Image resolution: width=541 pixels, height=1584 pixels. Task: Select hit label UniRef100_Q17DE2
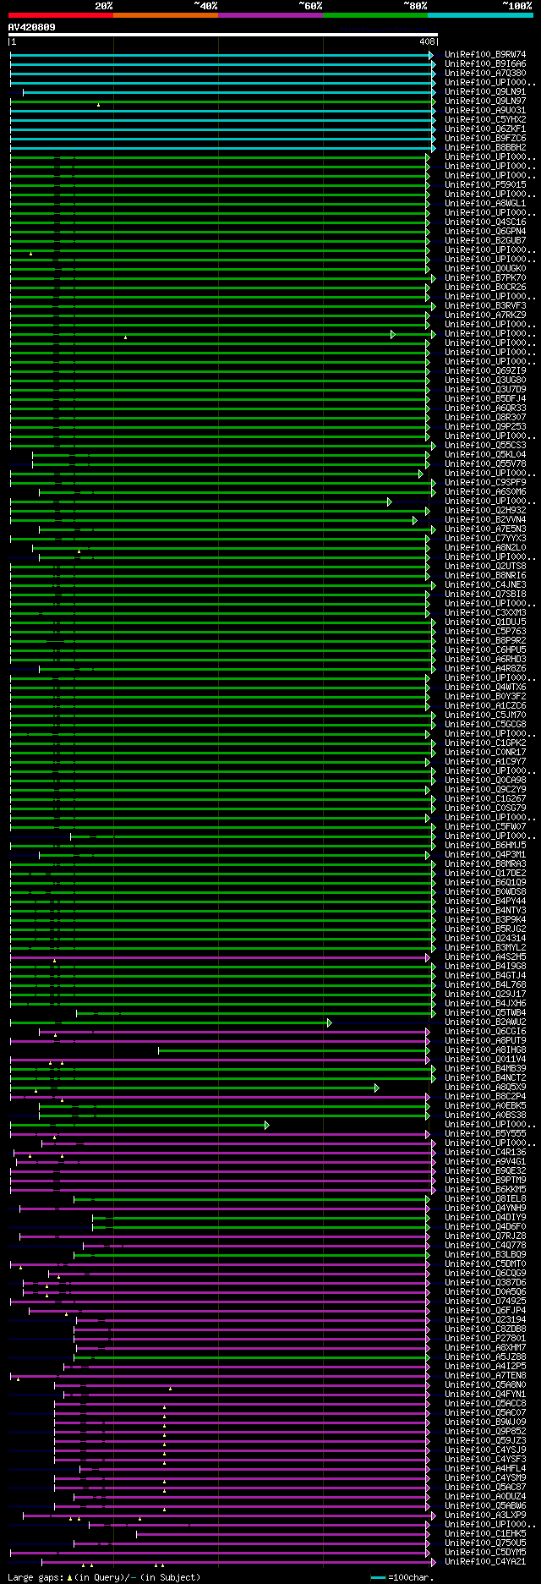tap(485, 874)
